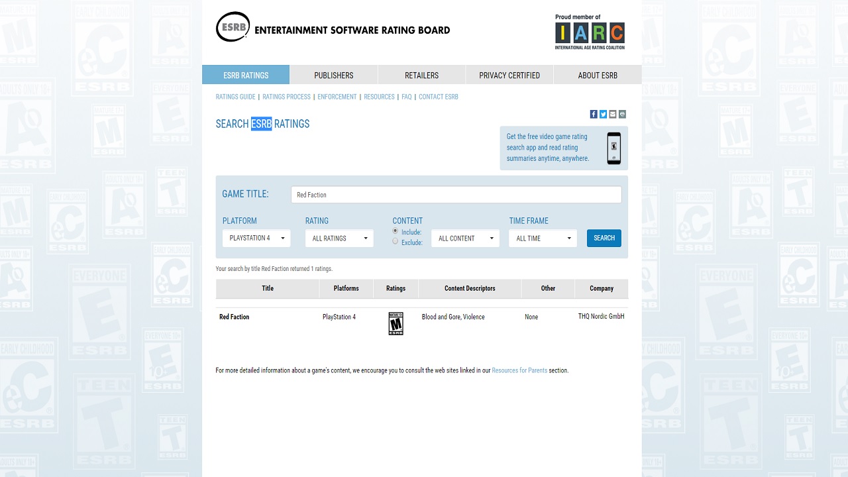Open the Ratings Guide submenu link

pyautogui.click(x=235, y=97)
